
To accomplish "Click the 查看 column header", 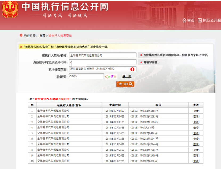I will 196,105.
